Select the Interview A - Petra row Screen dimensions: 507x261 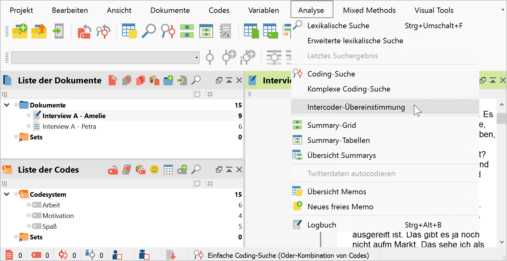pyautogui.click(x=122, y=126)
